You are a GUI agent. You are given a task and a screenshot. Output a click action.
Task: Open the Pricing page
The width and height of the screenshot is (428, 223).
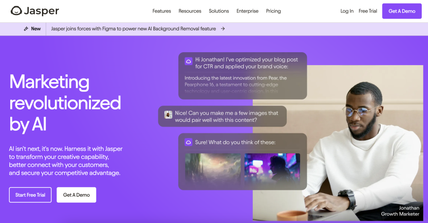coord(273,11)
